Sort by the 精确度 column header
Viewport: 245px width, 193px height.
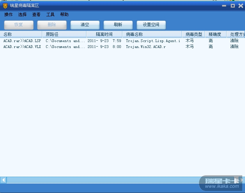216,34
